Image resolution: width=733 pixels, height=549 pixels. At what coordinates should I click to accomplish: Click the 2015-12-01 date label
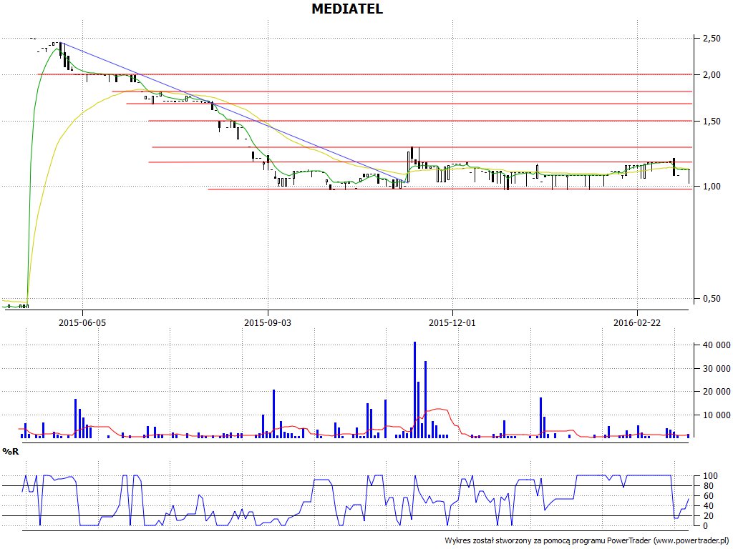[452, 322]
